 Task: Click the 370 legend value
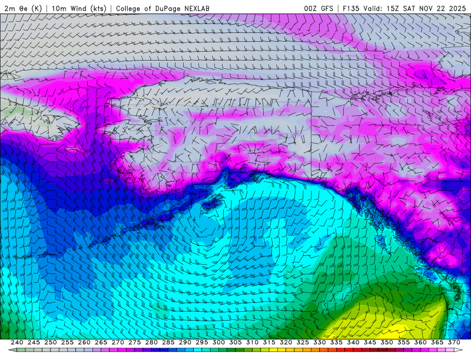tap(454, 342)
